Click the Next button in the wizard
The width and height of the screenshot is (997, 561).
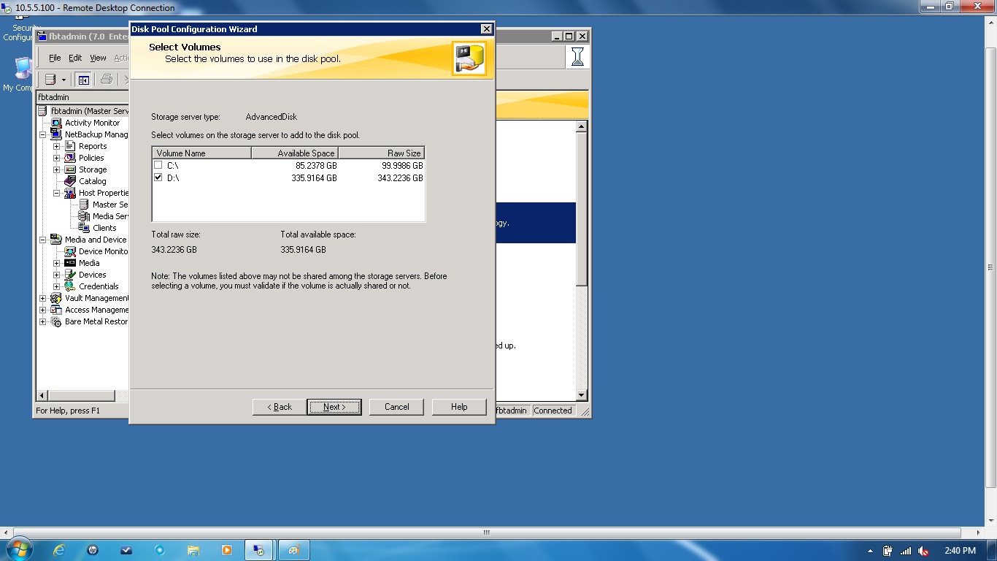click(x=334, y=407)
